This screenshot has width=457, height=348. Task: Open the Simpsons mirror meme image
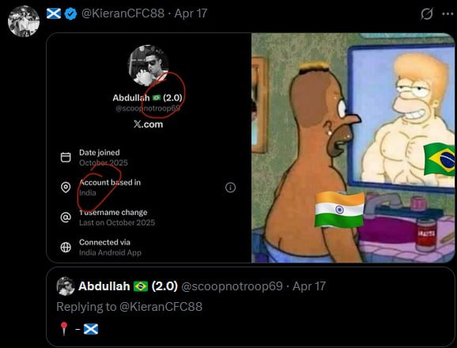(353, 148)
